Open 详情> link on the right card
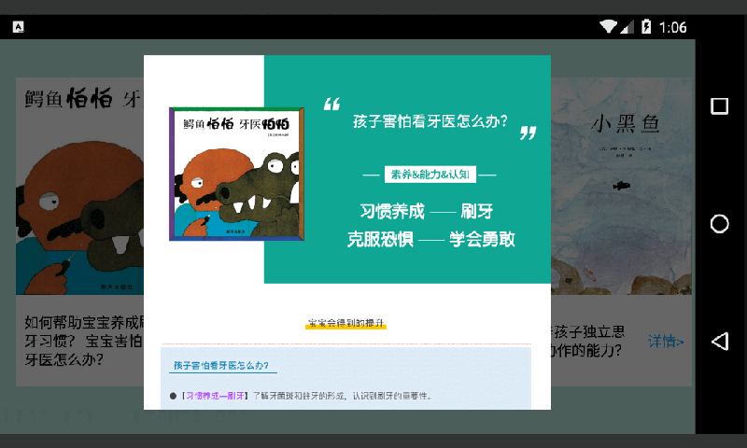 (666, 342)
